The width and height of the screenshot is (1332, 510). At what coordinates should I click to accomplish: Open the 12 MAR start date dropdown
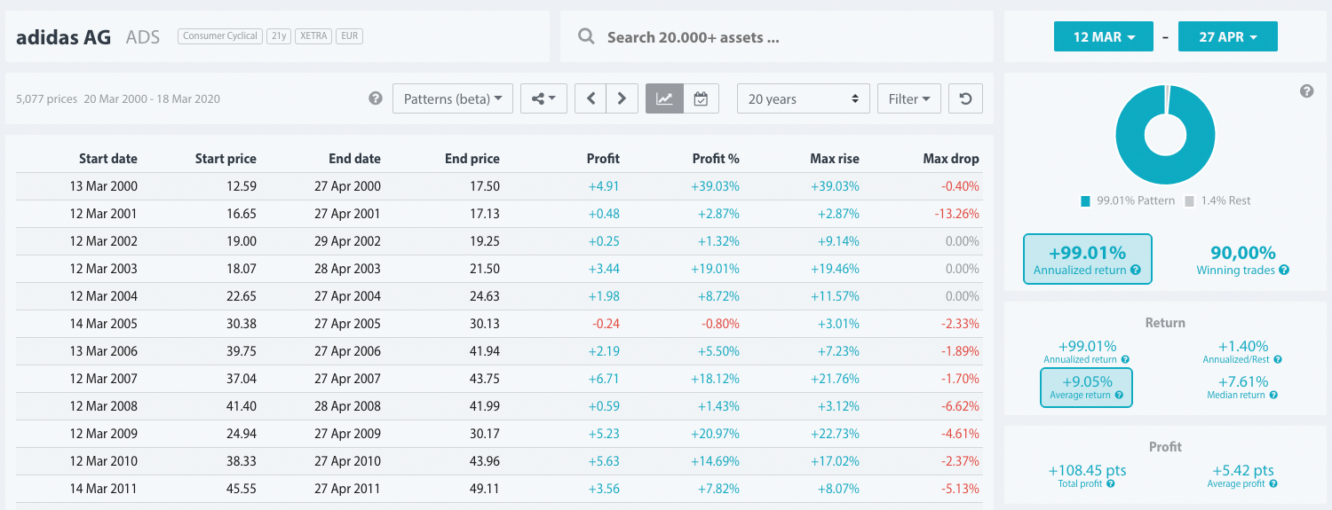coord(1104,37)
